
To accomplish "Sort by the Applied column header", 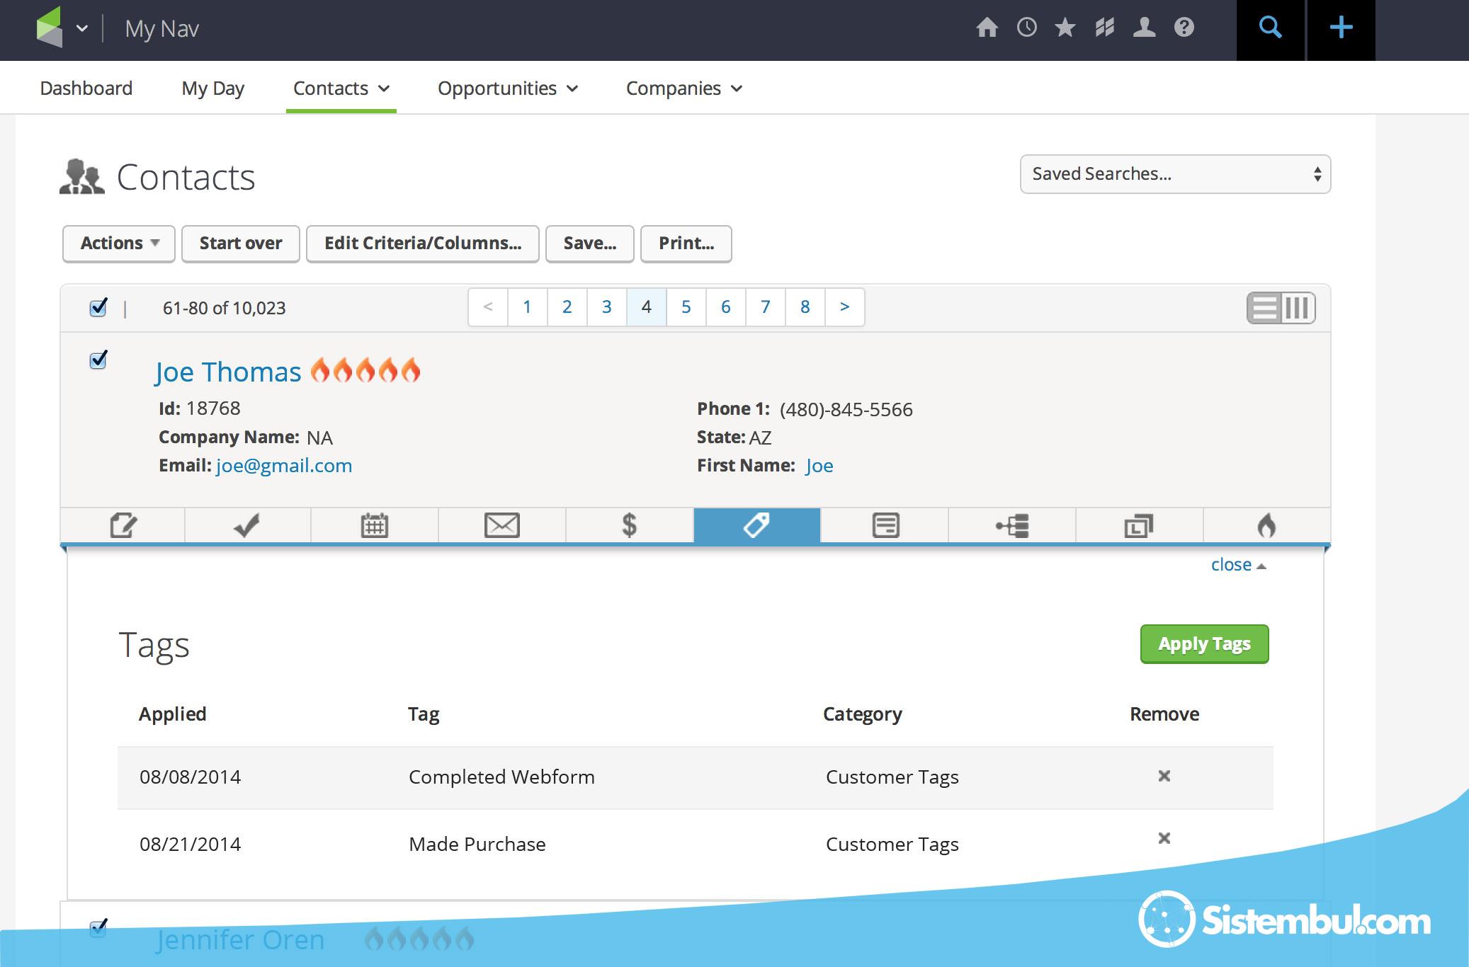I will click(172, 714).
